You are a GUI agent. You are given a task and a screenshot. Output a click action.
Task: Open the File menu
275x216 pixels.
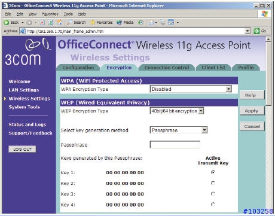8,14
